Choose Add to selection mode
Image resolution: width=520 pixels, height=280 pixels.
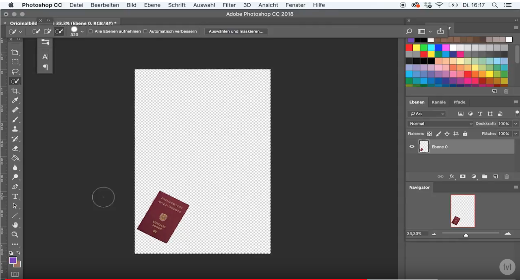coord(48,31)
